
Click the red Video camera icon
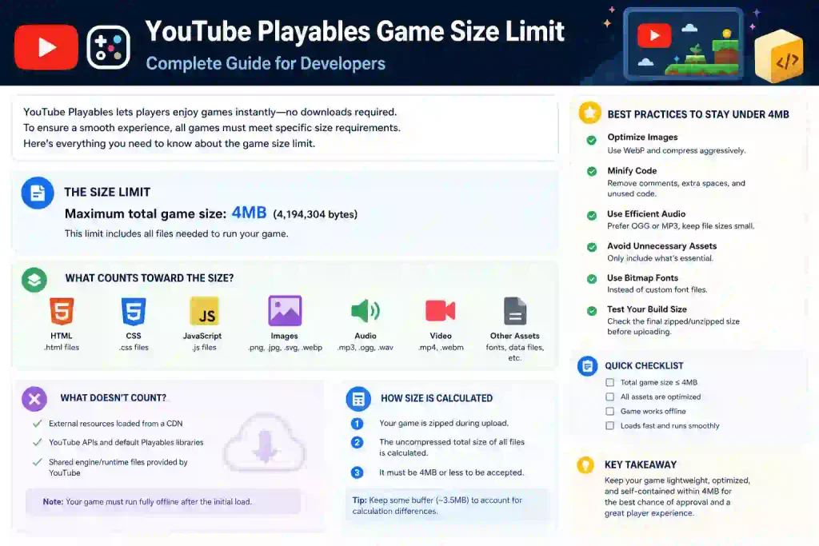pyautogui.click(x=441, y=311)
